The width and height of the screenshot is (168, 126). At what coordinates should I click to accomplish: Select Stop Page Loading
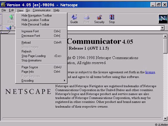click(41, 56)
